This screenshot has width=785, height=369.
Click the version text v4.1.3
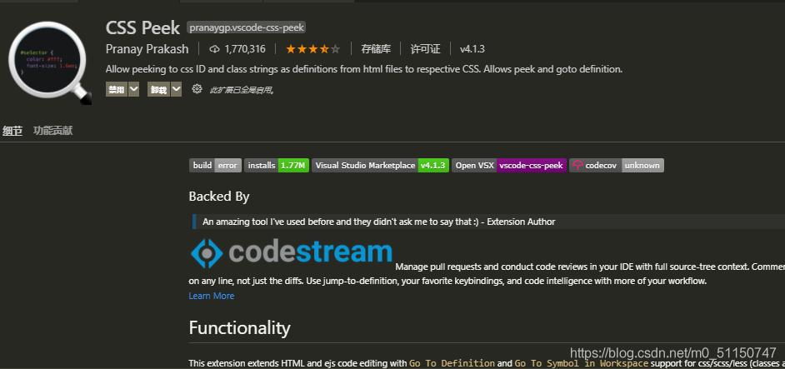(x=472, y=49)
